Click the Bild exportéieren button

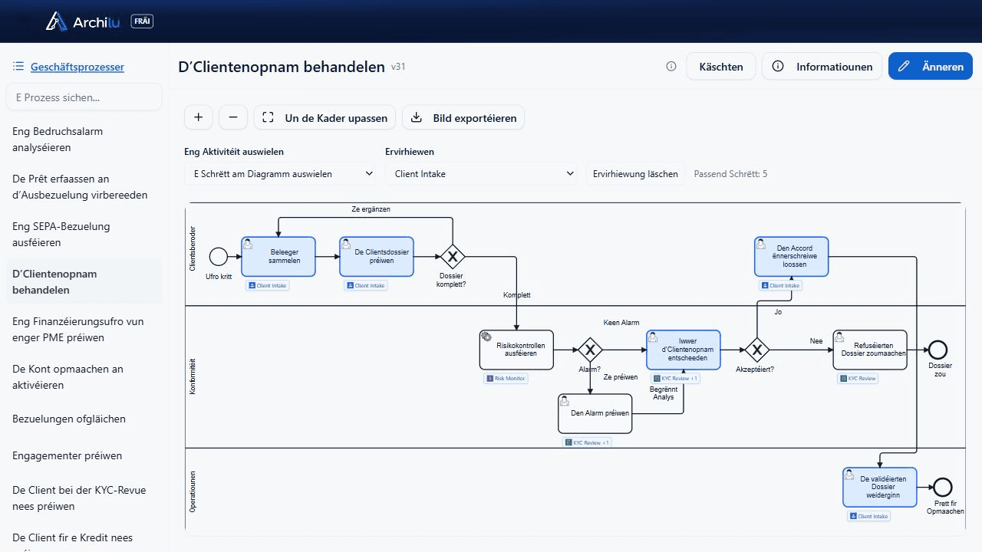pyautogui.click(x=463, y=117)
